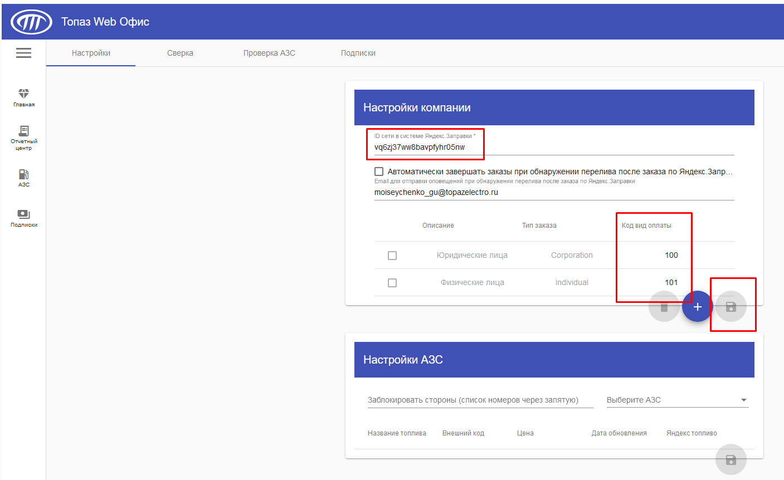Click payment code 101 cell
This screenshot has height=480, width=784.
click(671, 282)
